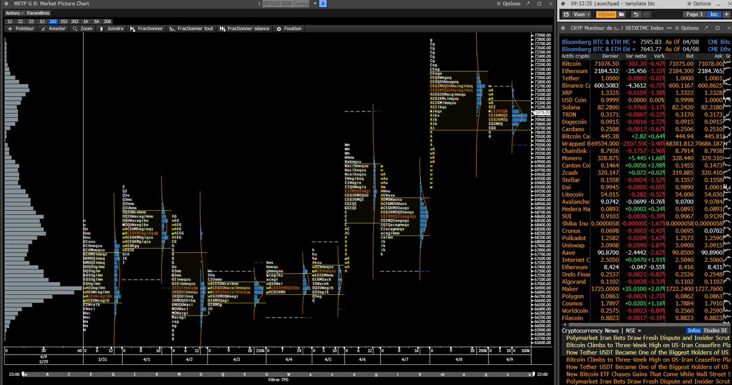
Task: Click the XBTUSD BGN Curncy field
Action: [x=284, y=4]
